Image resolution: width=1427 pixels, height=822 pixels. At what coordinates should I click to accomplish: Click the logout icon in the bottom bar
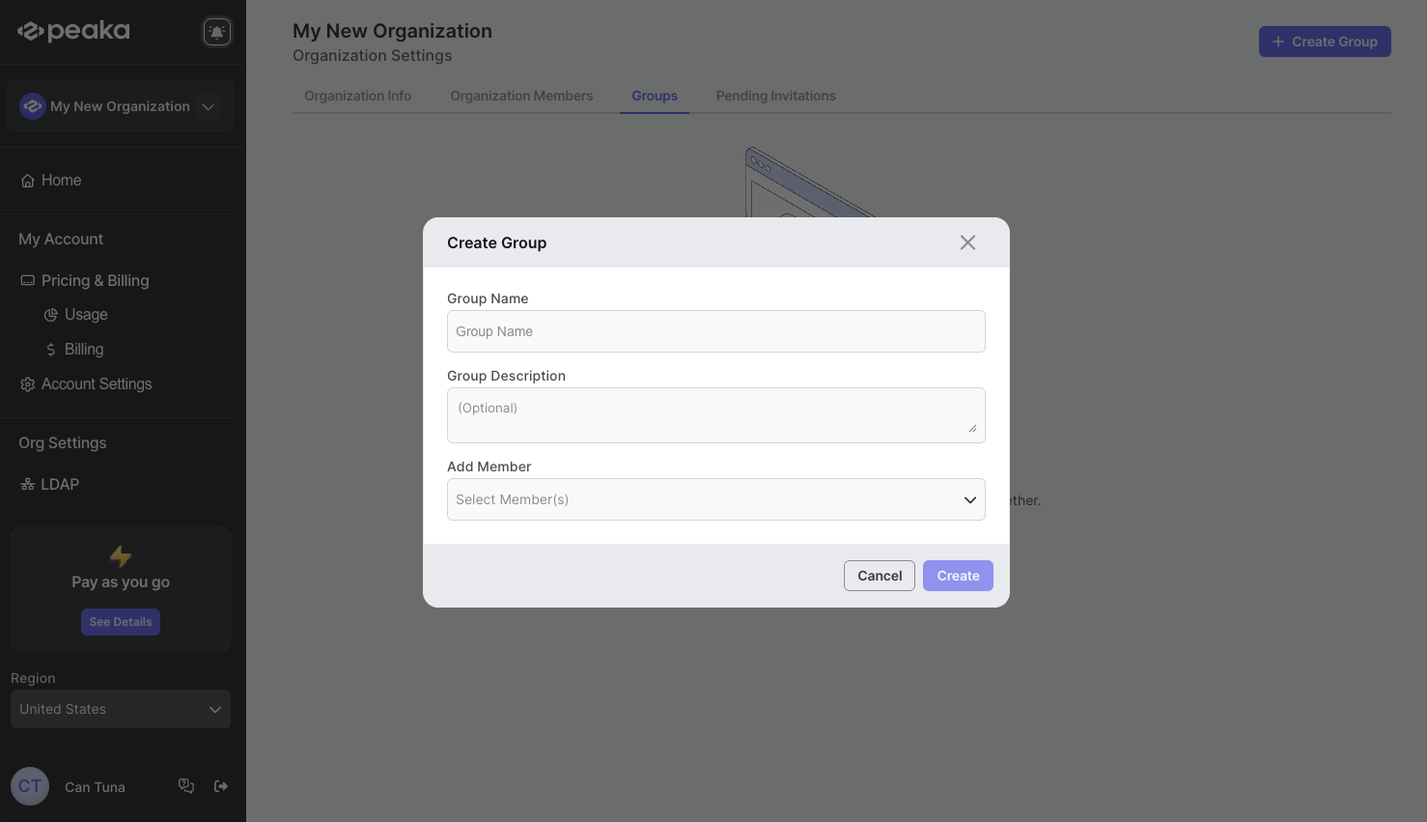[220, 785]
